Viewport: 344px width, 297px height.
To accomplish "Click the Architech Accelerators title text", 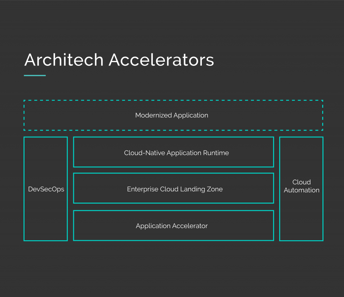I will [119, 60].
